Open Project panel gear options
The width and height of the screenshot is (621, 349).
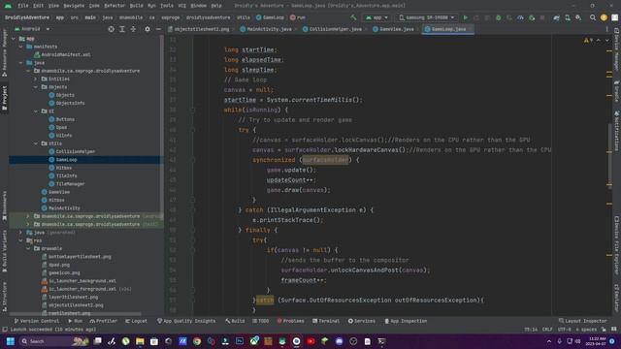147,29
